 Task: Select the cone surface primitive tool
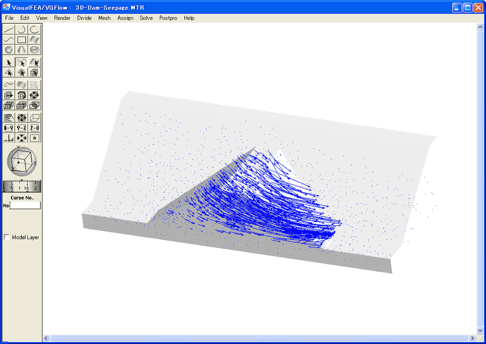tap(21, 50)
